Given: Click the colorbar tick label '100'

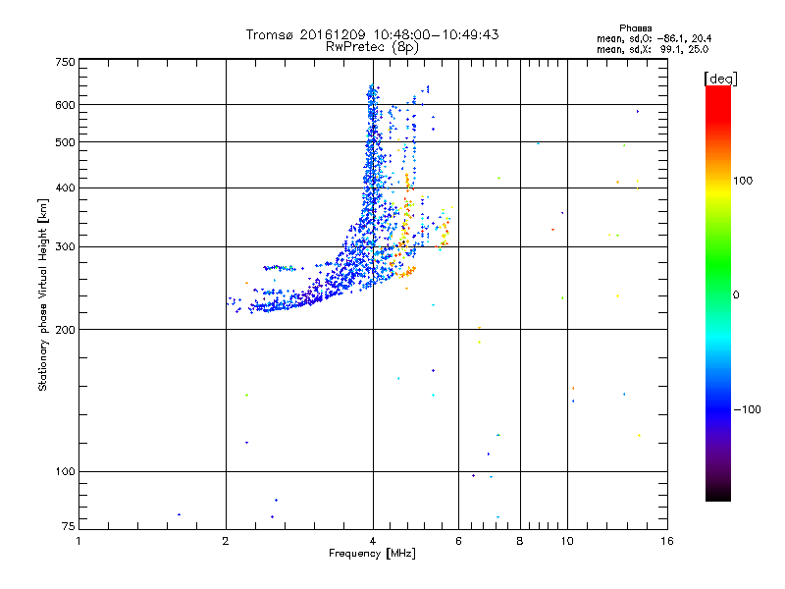Looking at the screenshot, I should (743, 181).
